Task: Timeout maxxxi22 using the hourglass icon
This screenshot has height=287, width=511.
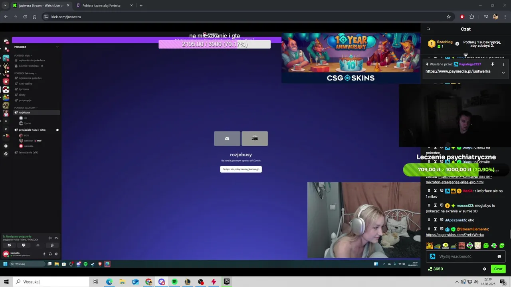Action: (436, 206)
